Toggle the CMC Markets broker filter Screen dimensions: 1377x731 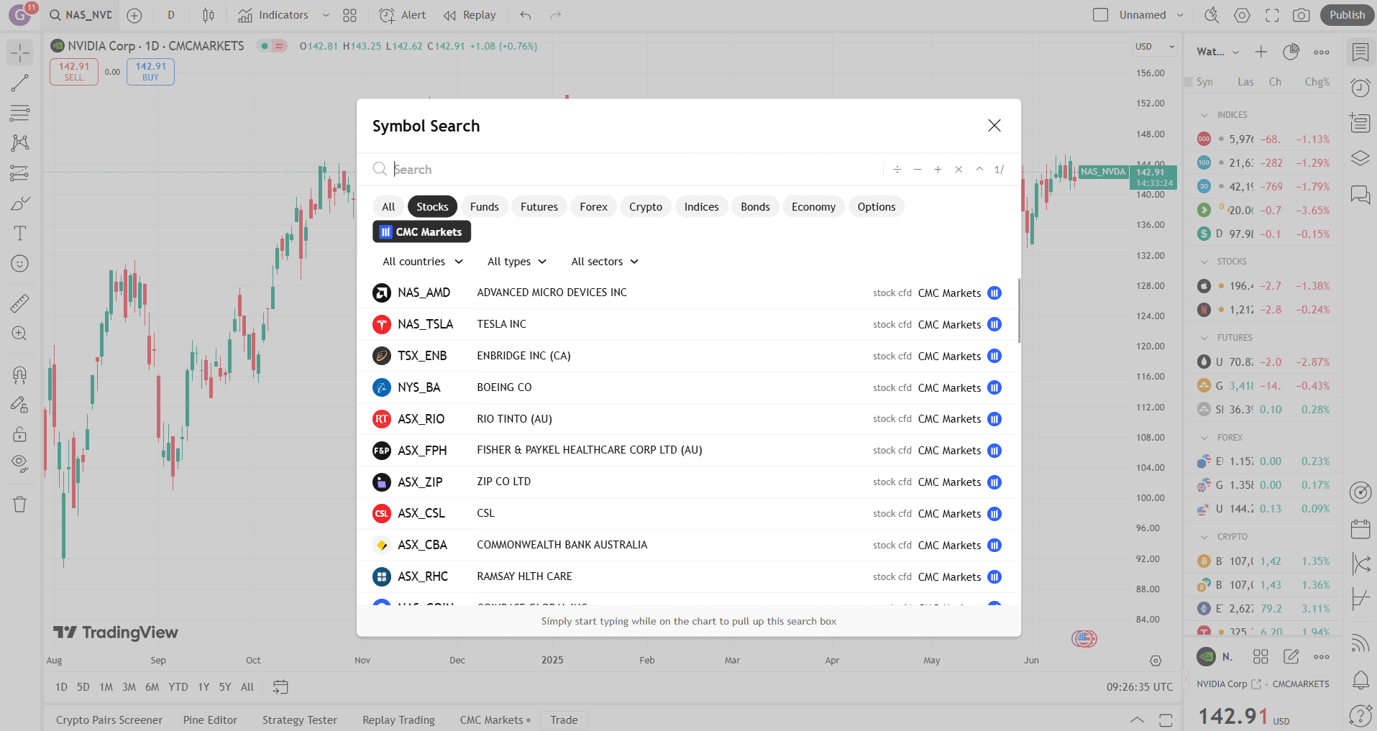421,232
